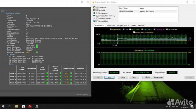Screen dimensions: 196x109
Task: Click the tray hidden icons arrow
Action: click(167, 107)
